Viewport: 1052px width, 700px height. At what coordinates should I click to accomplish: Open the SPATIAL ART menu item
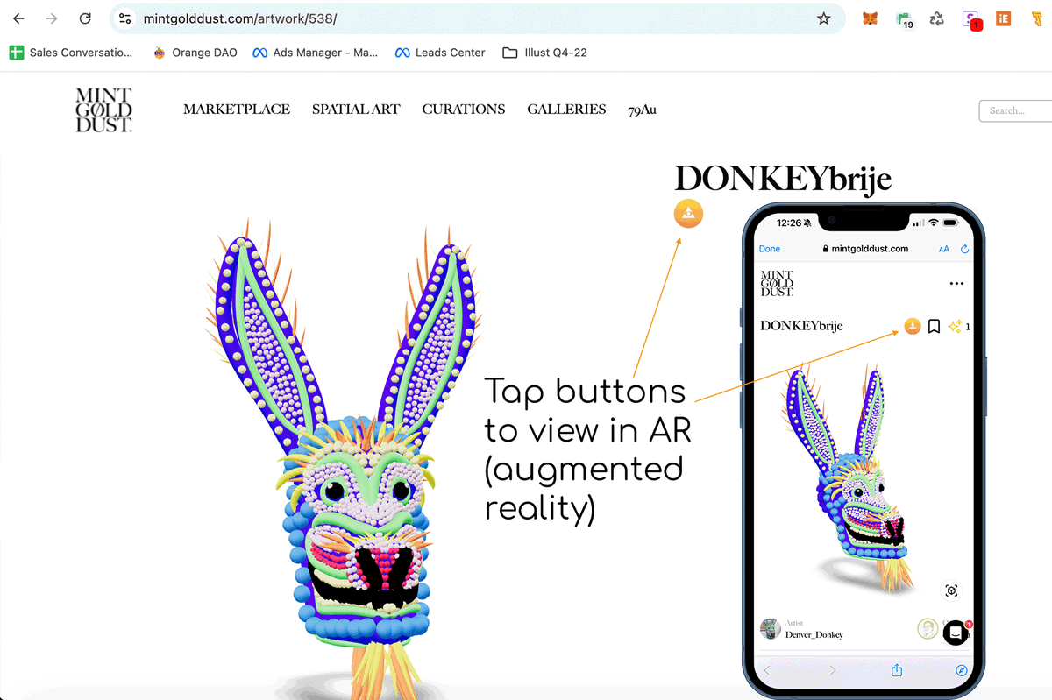coord(356,110)
